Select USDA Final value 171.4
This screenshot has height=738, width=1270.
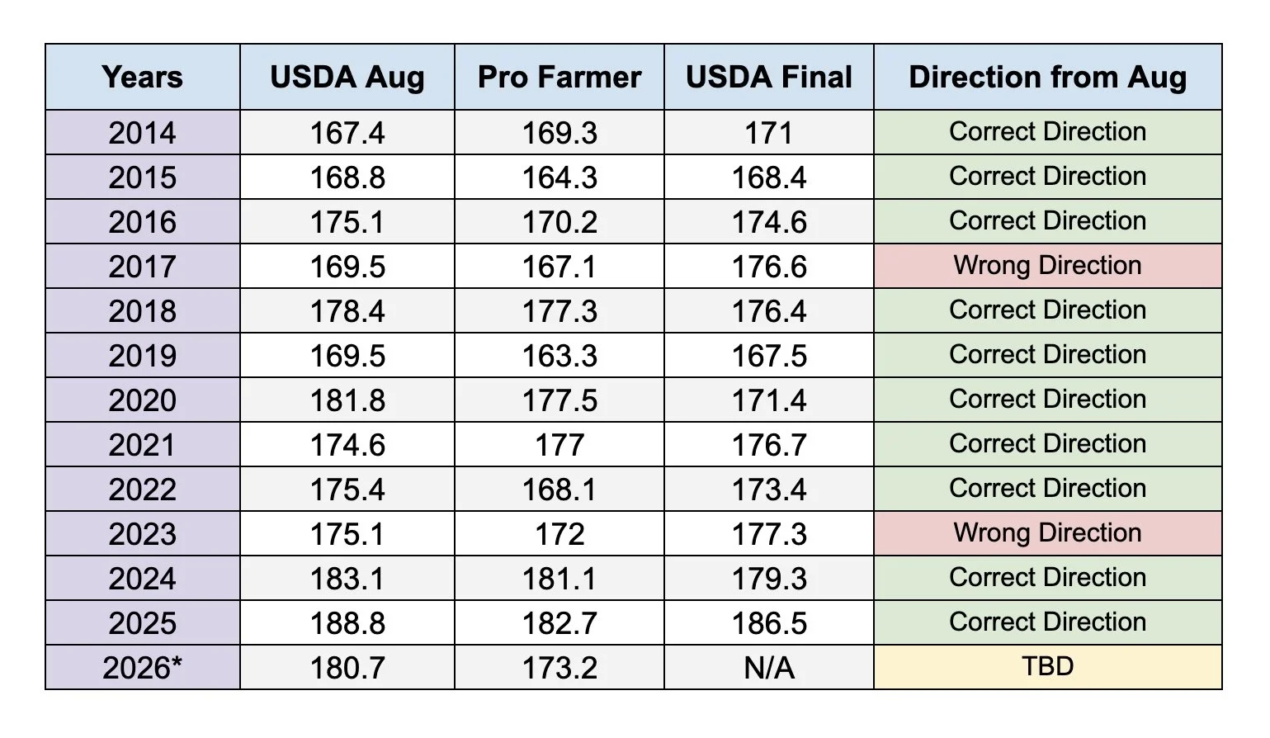coord(769,400)
